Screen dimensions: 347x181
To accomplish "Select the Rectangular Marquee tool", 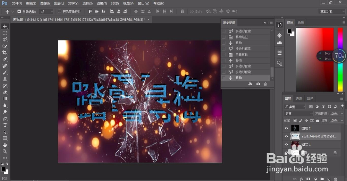I will tap(5, 33).
